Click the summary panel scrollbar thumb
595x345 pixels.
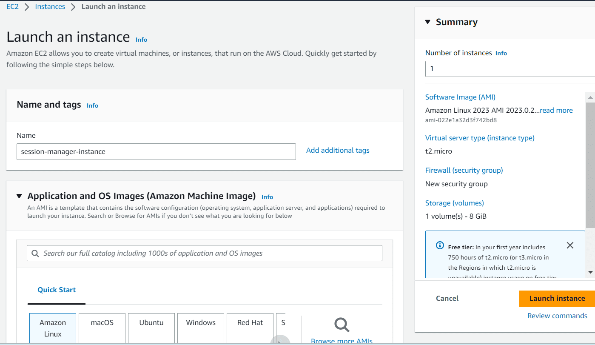(x=590, y=164)
